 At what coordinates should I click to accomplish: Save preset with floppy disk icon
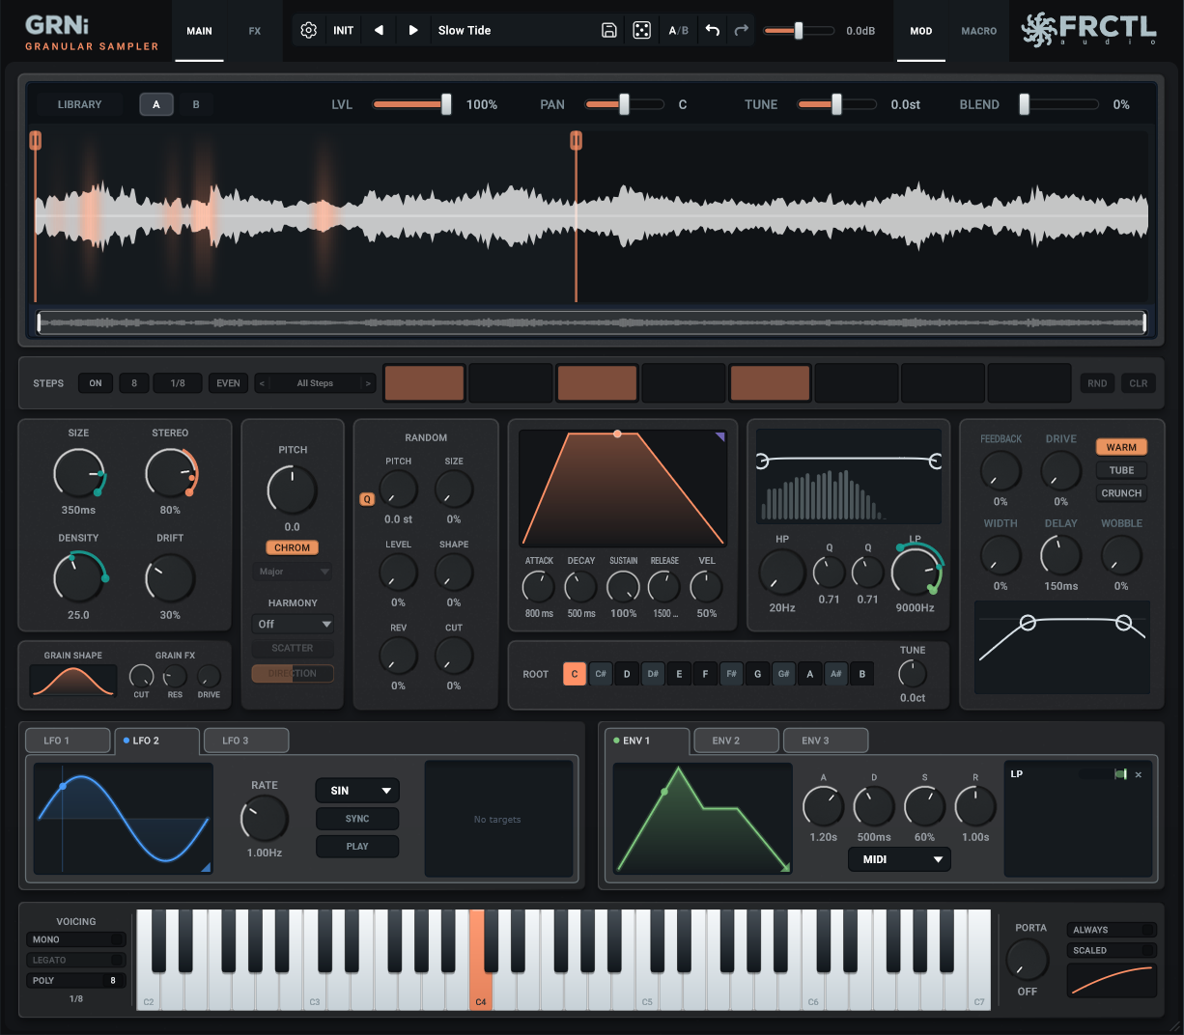click(609, 30)
